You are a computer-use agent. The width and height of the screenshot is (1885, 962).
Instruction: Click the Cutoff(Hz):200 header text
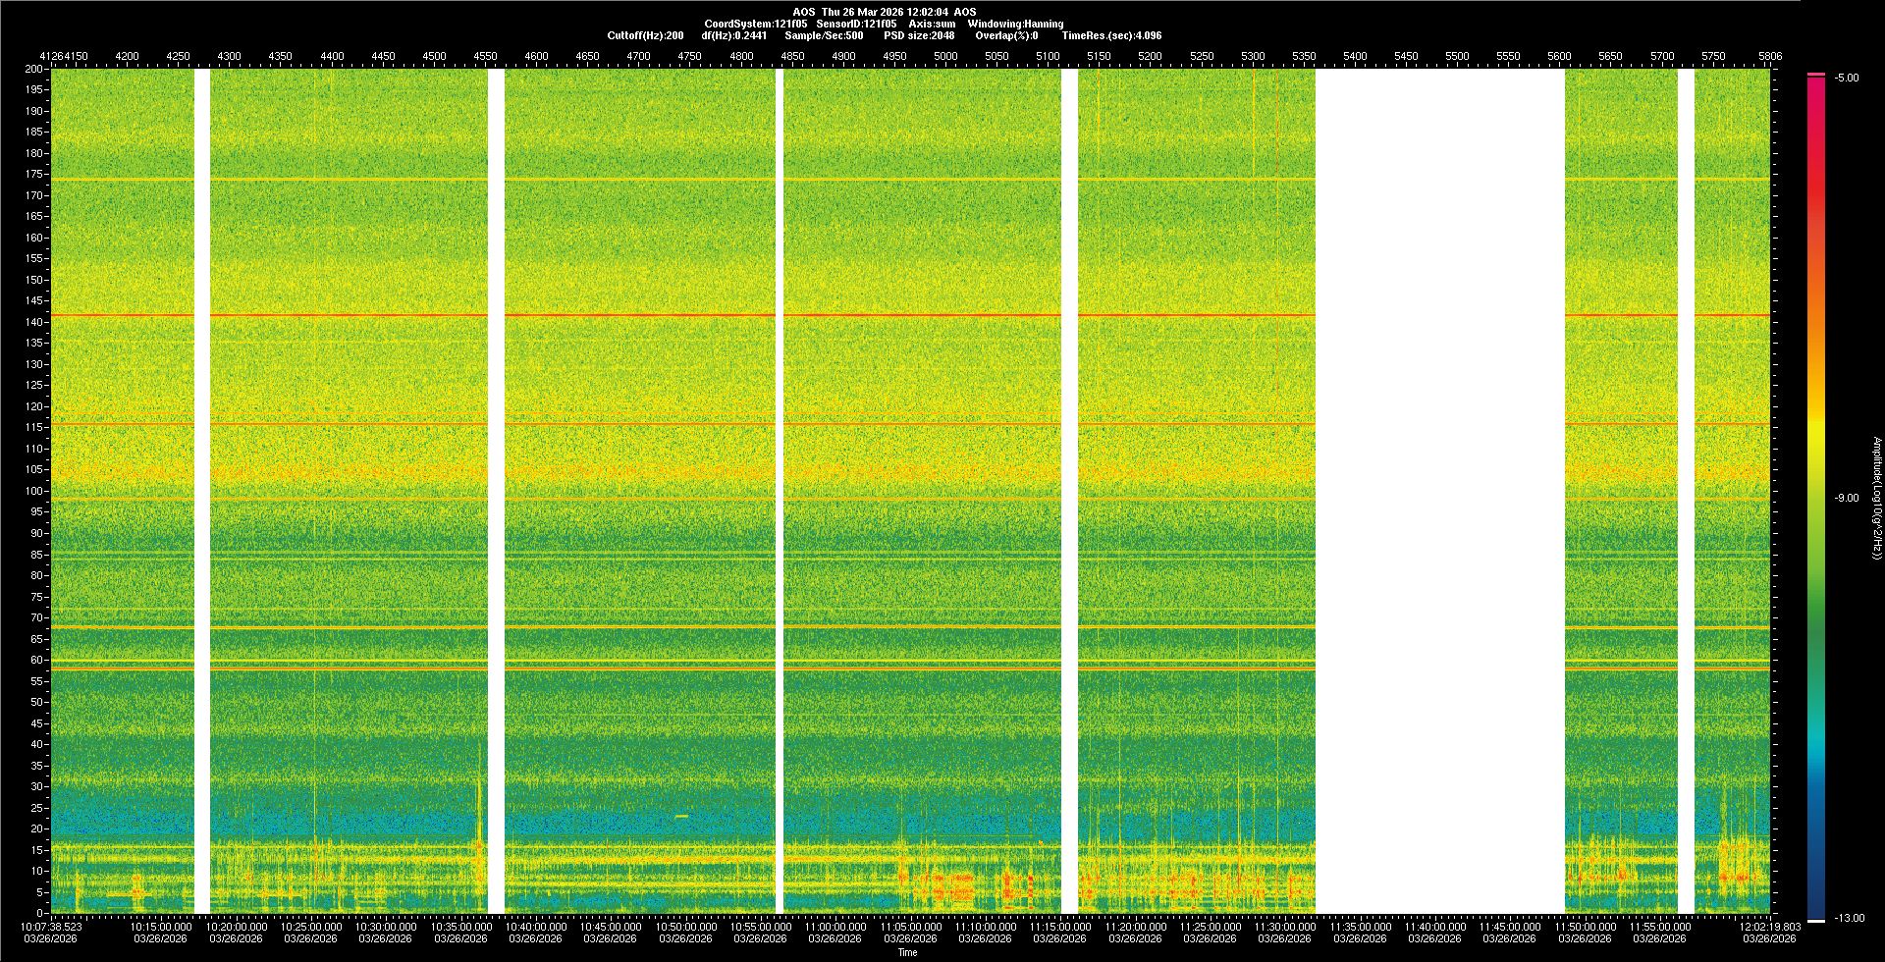click(645, 35)
